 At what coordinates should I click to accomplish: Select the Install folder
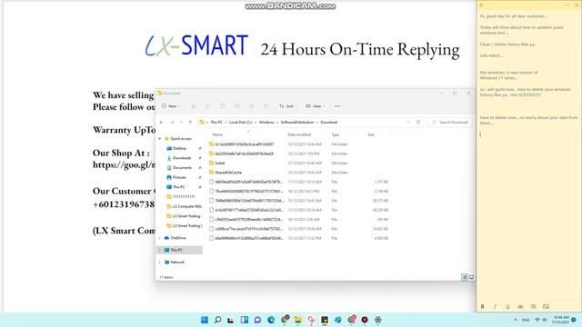point(220,163)
